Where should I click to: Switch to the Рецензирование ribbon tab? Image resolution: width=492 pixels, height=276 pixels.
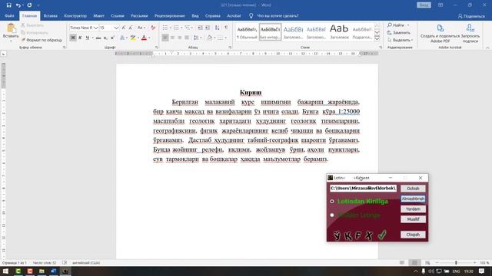pyautogui.click(x=169, y=15)
